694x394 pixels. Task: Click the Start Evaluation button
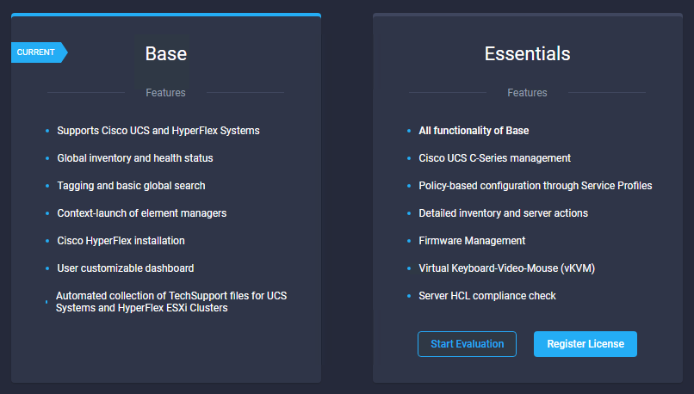pyautogui.click(x=467, y=344)
